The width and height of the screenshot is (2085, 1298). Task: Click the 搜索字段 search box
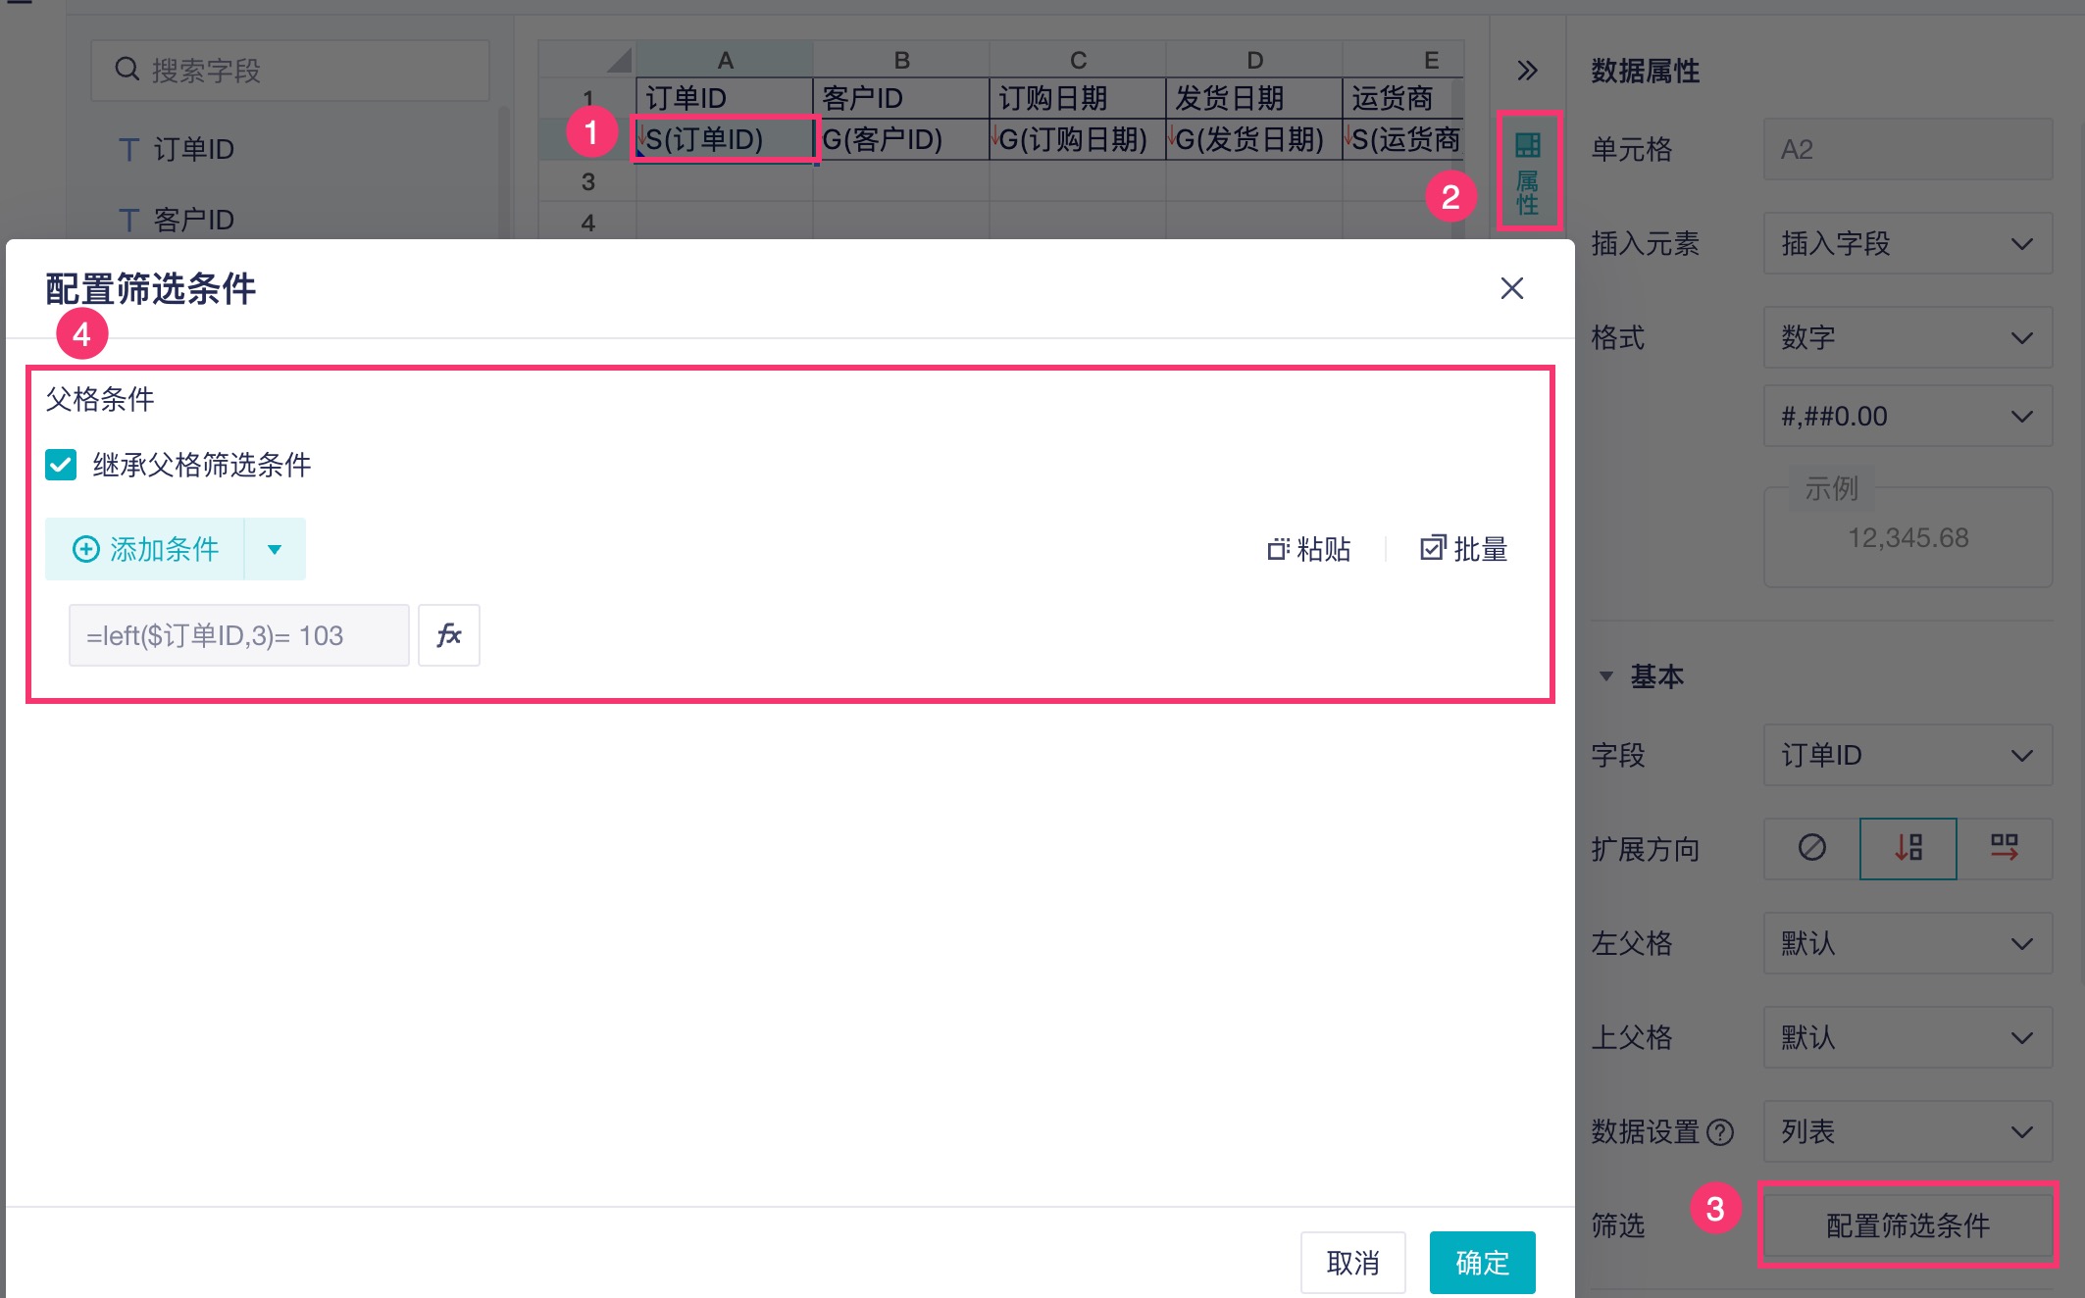290,71
